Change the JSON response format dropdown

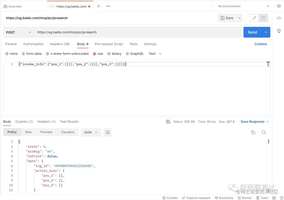(91, 132)
